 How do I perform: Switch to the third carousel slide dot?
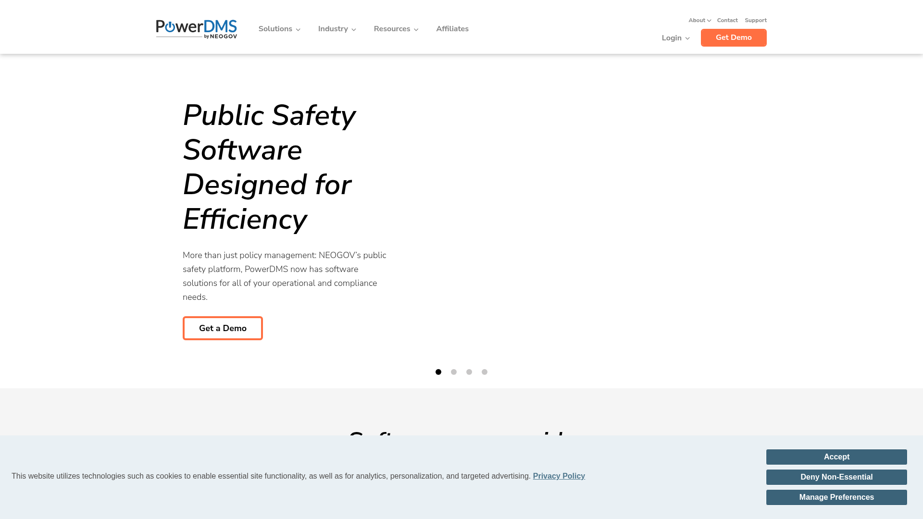(469, 372)
